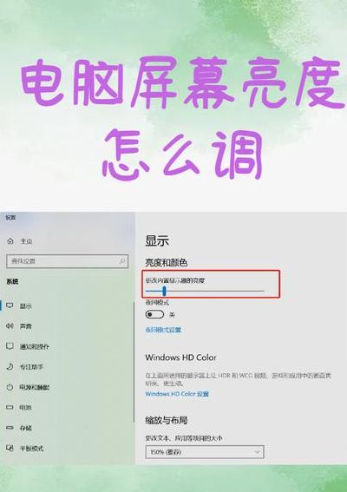
Task: Click the 主页 home label
Action: click(x=26, y=241)
